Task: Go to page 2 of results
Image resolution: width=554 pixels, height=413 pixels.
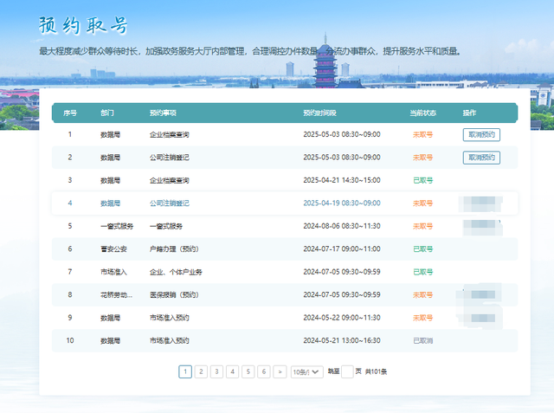Action: 201,371
